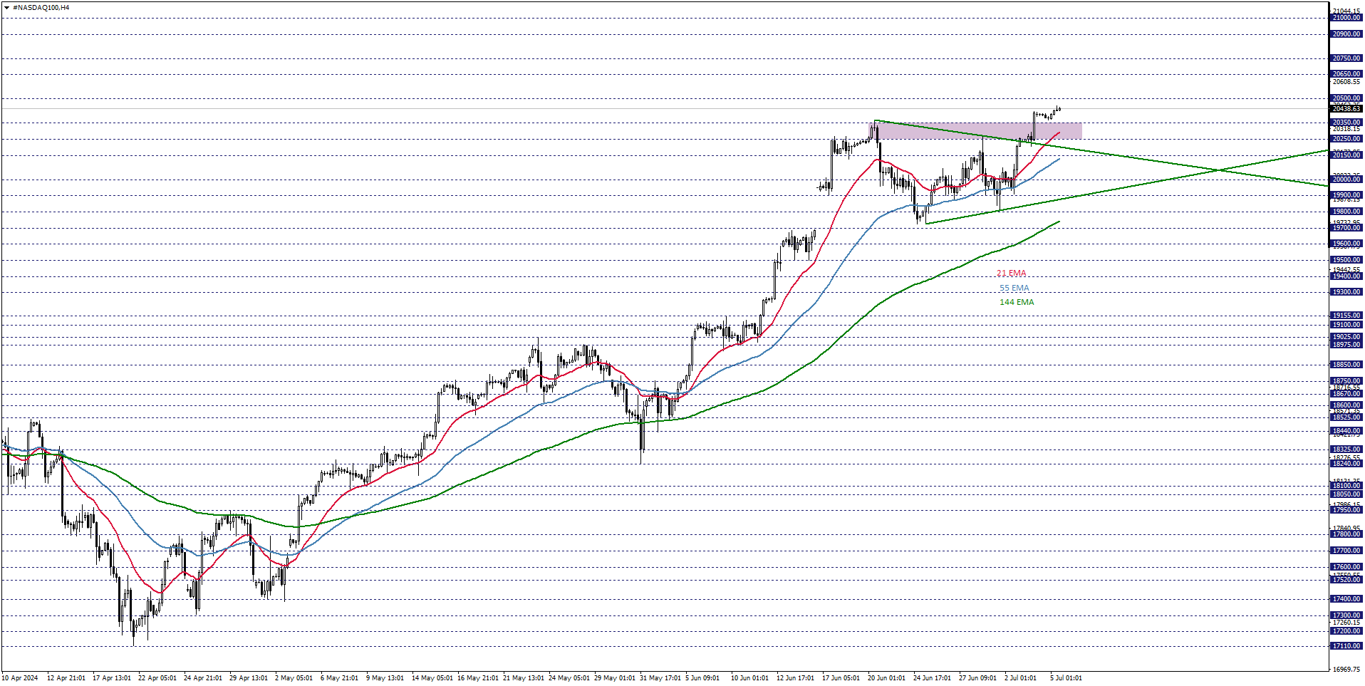
Task: Click the 18240.00 price level label
Action: [1346, 464]
